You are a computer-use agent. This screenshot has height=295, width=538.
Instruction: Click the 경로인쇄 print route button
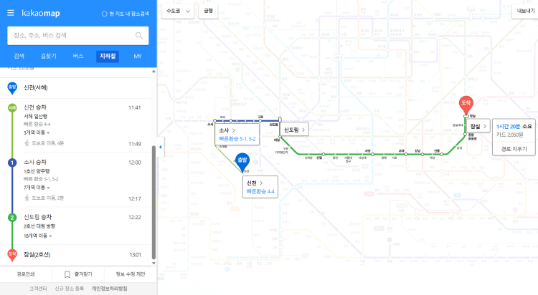pos(27,274)
